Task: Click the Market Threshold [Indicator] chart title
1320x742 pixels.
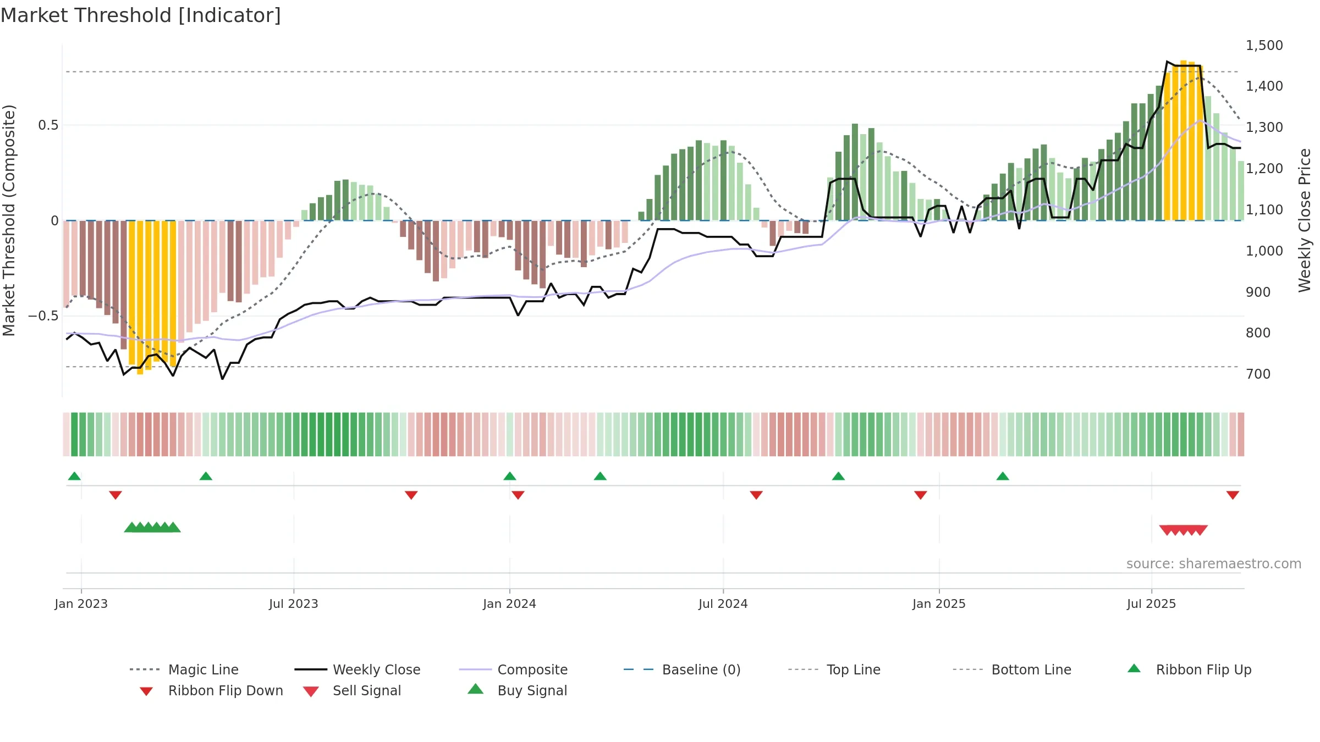Action: (141, 15)
